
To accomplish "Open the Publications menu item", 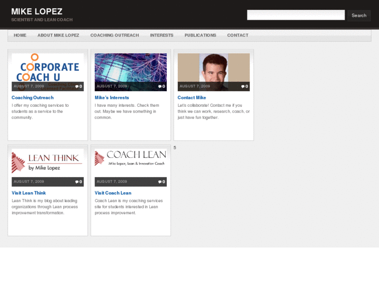I will pyautogui.click(x=200, y=35).
